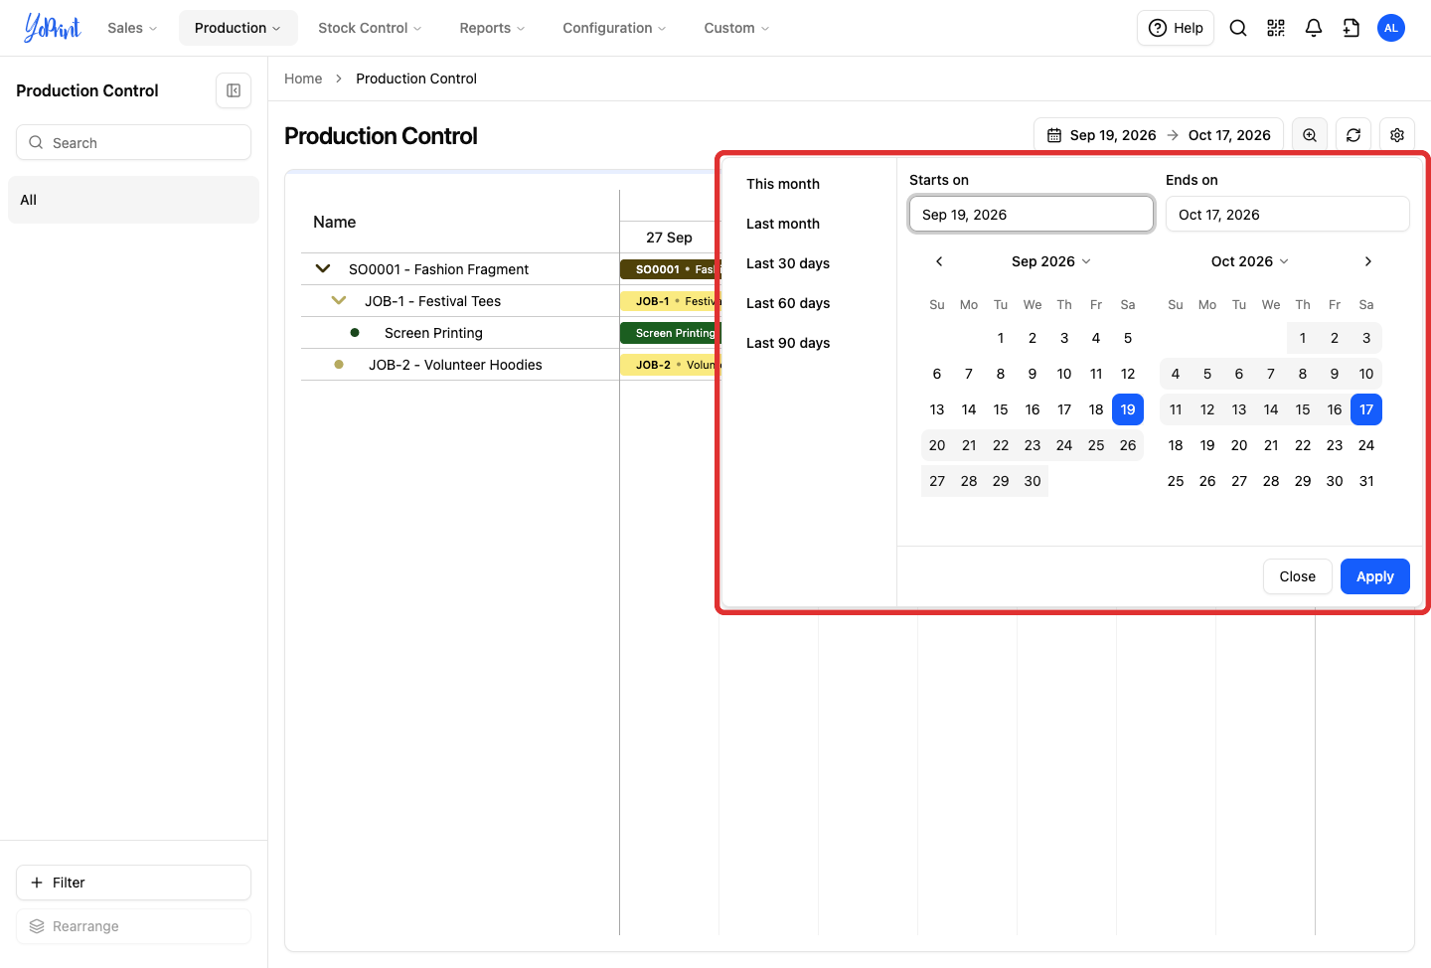Collapse the SO0001 - Fashion Fragment row
This screenshot has width=1431, height=968.
pos(323,268)
